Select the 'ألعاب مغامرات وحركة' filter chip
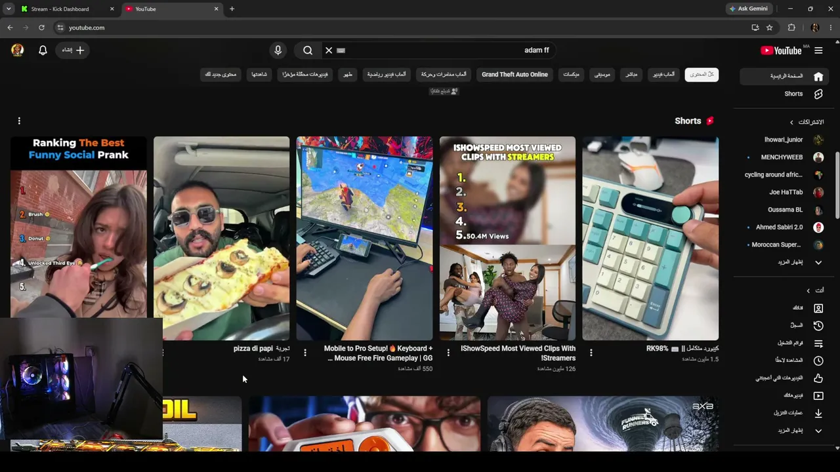This screenshot has height=472, width=840. click(x=444, y=75)
